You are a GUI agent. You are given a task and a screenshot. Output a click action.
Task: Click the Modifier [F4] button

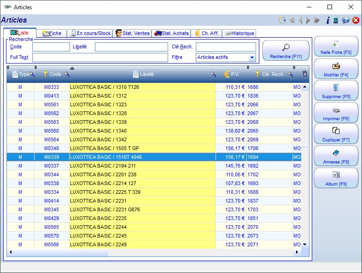click(336, 69)
